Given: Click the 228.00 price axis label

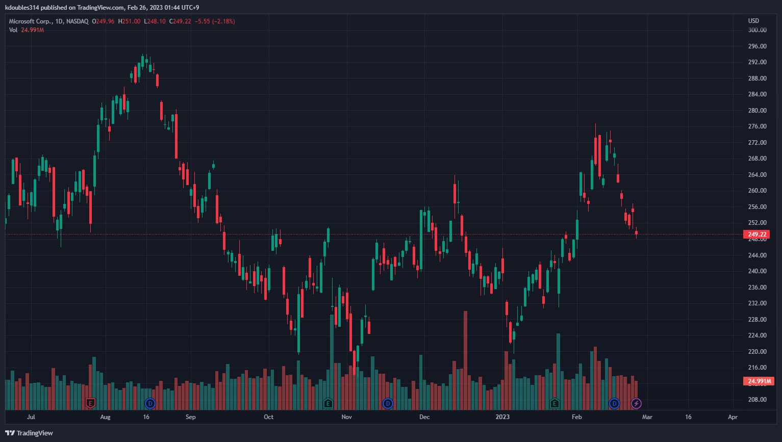Looking at the screenshot, I should pos(757,320).
